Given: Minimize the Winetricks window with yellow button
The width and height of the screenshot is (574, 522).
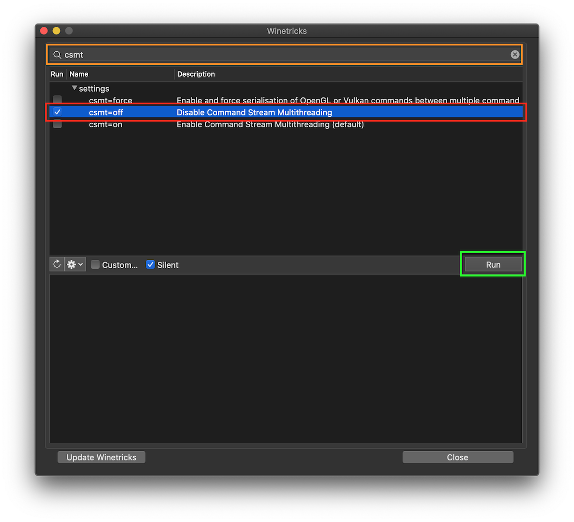Looking at the screenshot, I should click(56, 31).
